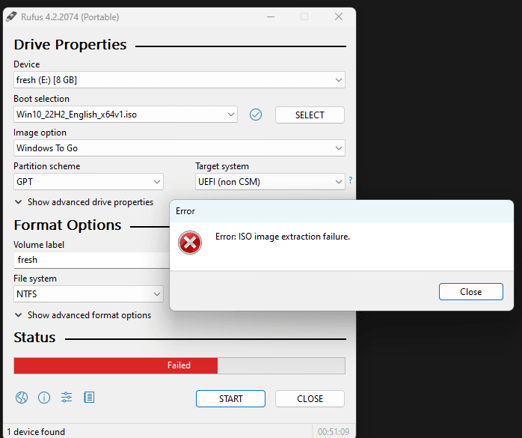
Task: Expand Show advanced format options
Action: click(83, 315)
